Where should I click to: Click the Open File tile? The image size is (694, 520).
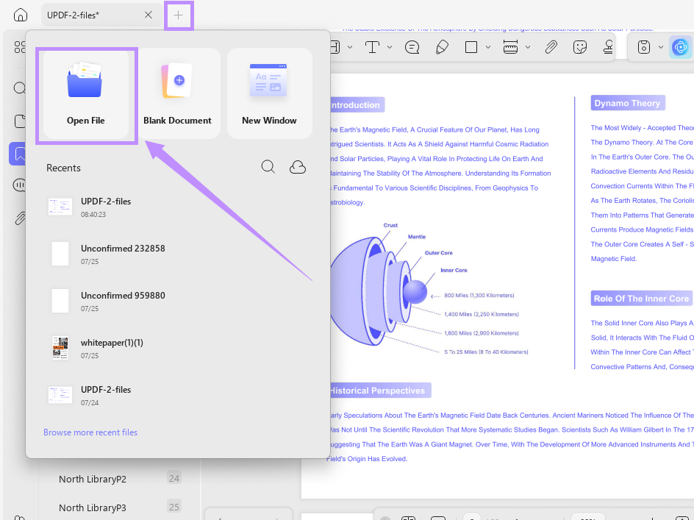click(x=86, y=94)
